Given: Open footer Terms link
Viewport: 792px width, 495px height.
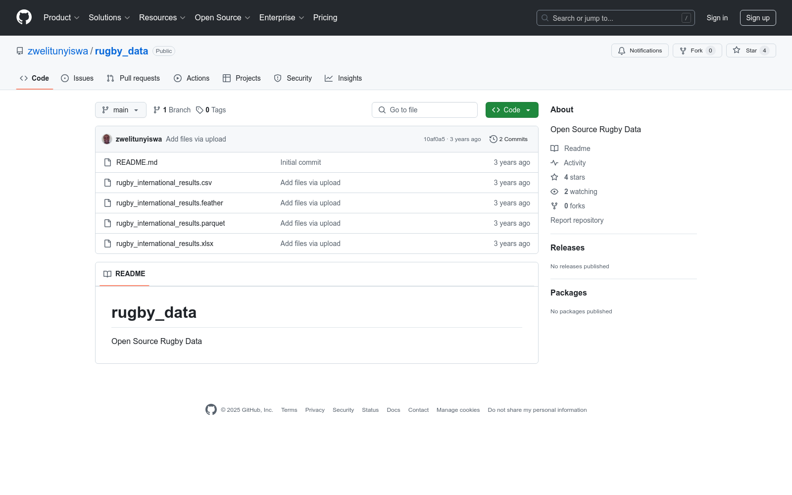Looking at the screenshot, I should click(289, 410).
